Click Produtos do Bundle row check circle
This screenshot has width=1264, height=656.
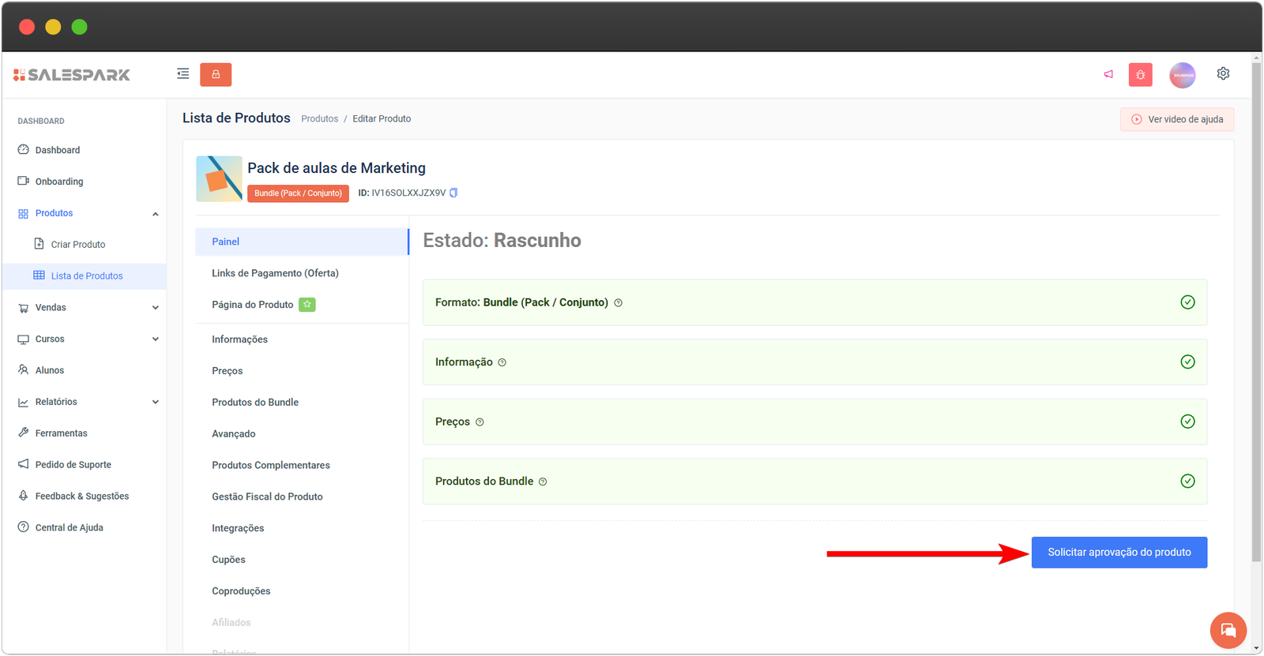click(1187, 481)
